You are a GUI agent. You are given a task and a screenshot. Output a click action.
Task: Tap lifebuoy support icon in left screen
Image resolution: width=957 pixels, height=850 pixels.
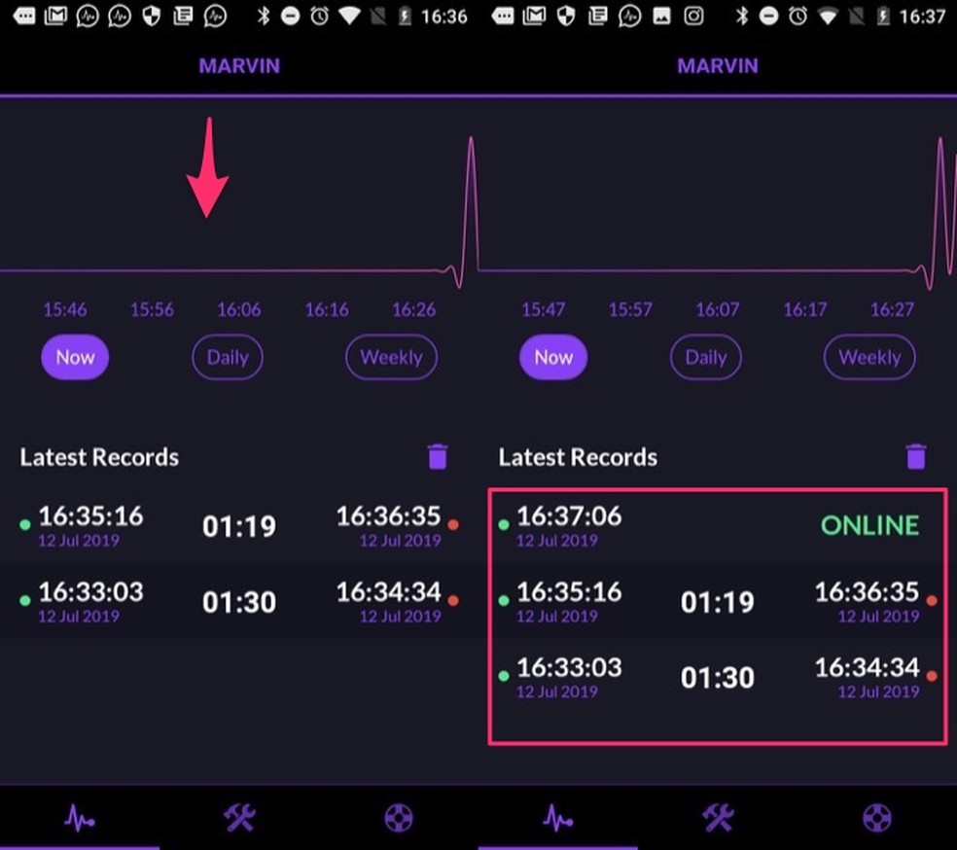pos(399,818)
